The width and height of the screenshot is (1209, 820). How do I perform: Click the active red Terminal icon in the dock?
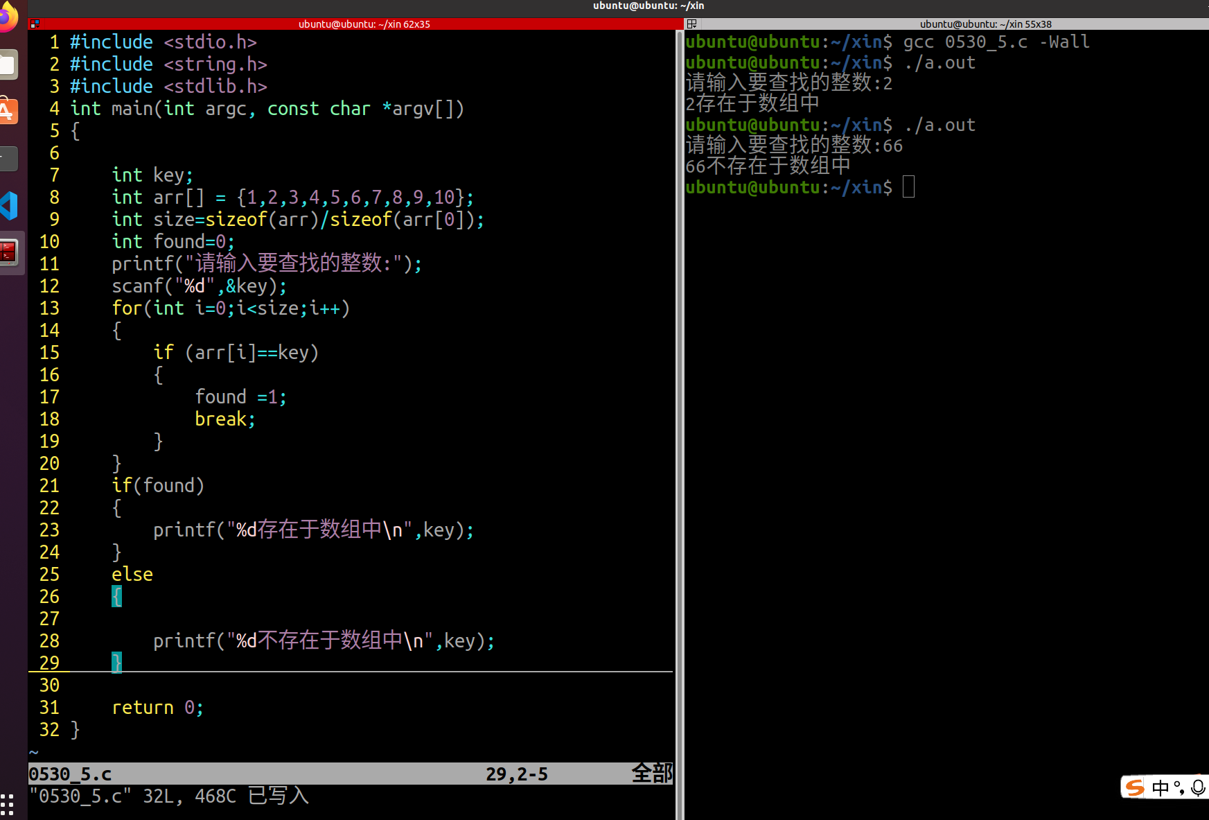pyautogui.click(x=10, y=253)
